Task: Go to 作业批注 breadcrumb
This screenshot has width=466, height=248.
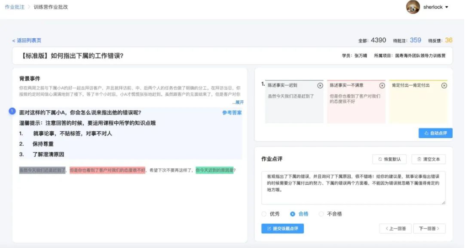Action: coord(15,7)
